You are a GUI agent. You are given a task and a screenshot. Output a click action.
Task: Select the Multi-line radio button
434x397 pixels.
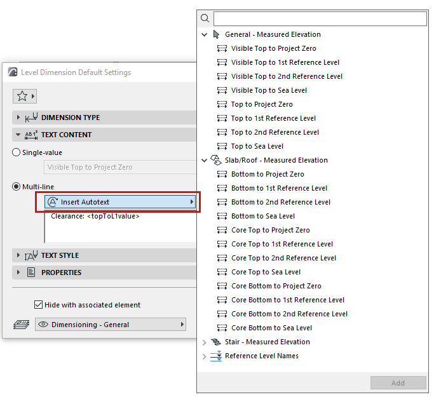tap(17, 187)
